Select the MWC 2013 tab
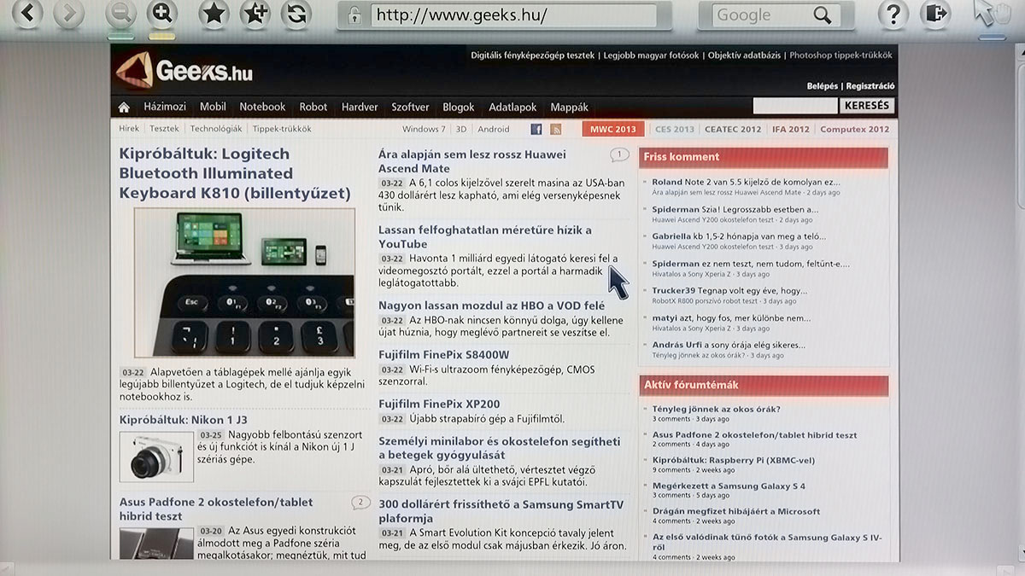1025x576 pixels. 612,130
